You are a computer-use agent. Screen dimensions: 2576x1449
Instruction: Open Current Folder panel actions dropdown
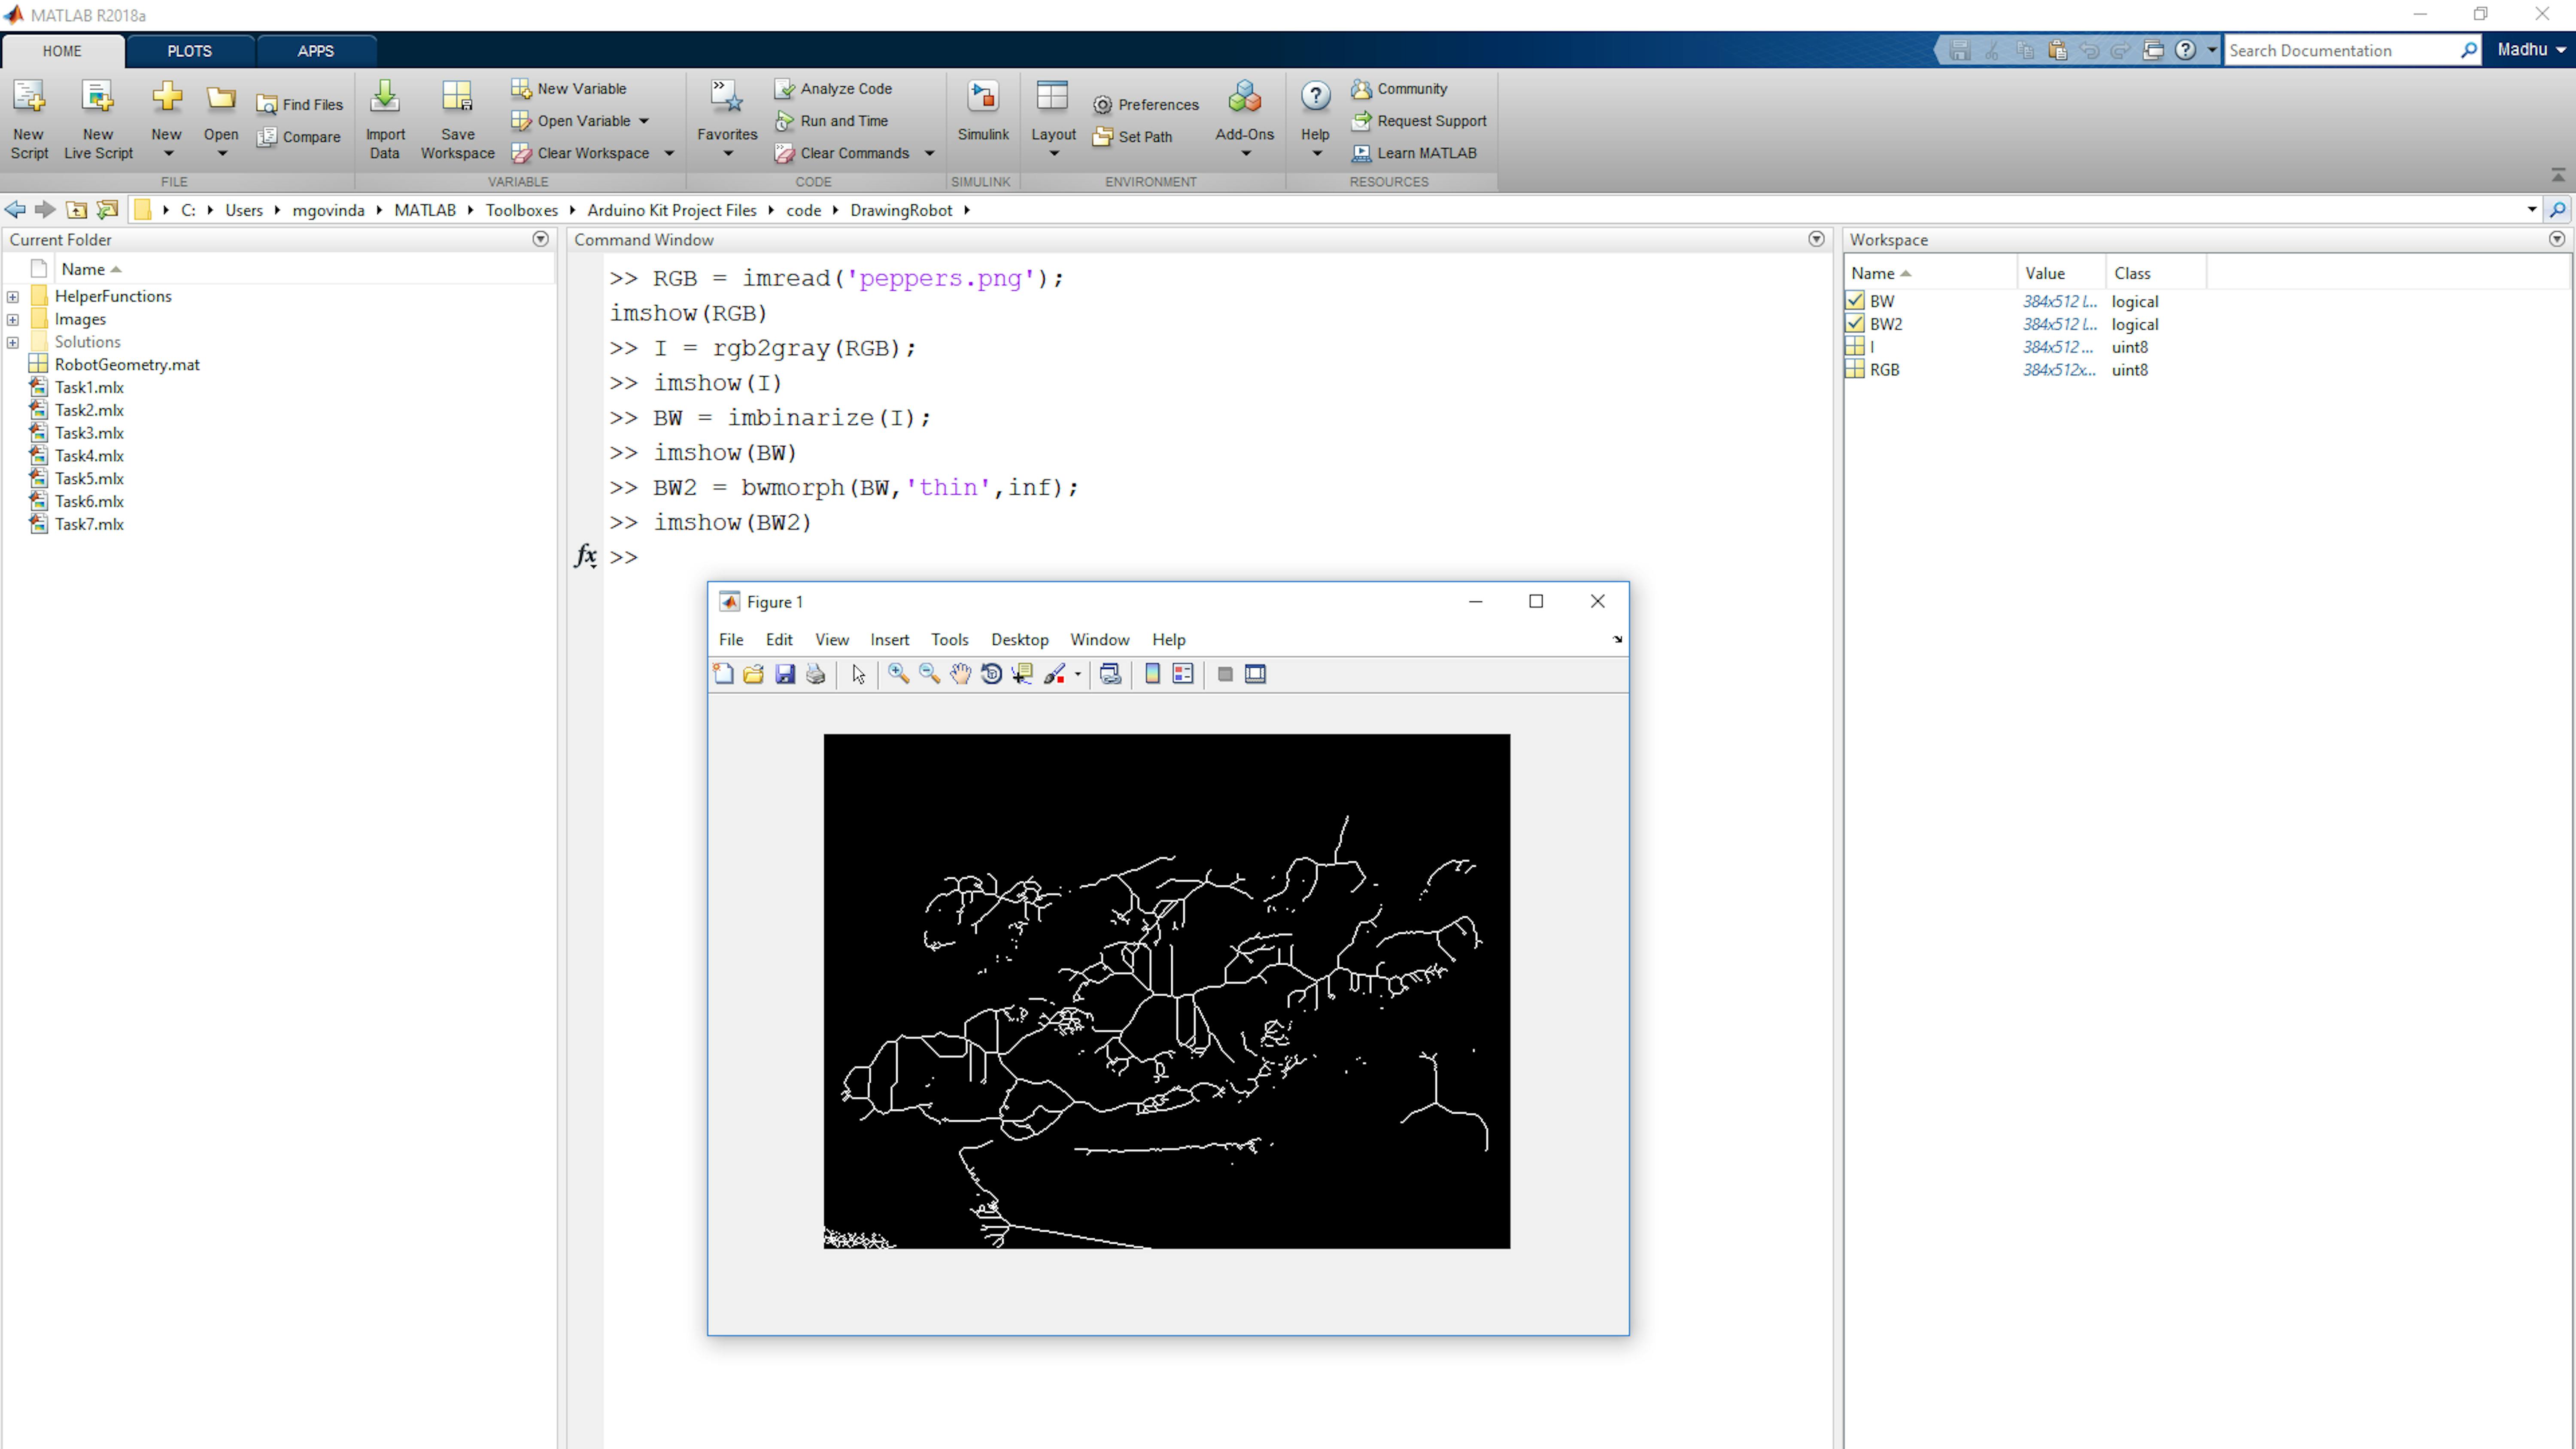(540, 240)
